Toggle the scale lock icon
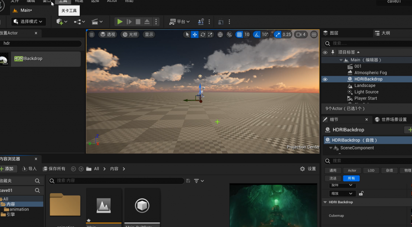This screenshot has width=412, height=227. click(361, 194)
